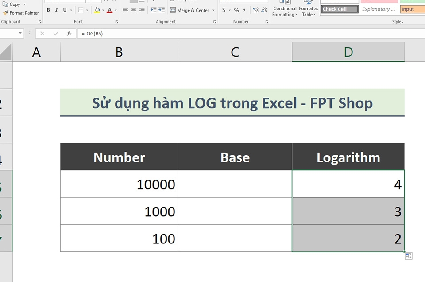Toggle center text alignment
This screenshot has height=282, width=425.
(x=134, y=10)
